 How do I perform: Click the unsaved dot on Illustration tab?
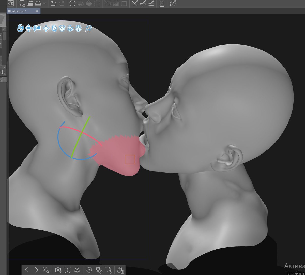[37, 11]
